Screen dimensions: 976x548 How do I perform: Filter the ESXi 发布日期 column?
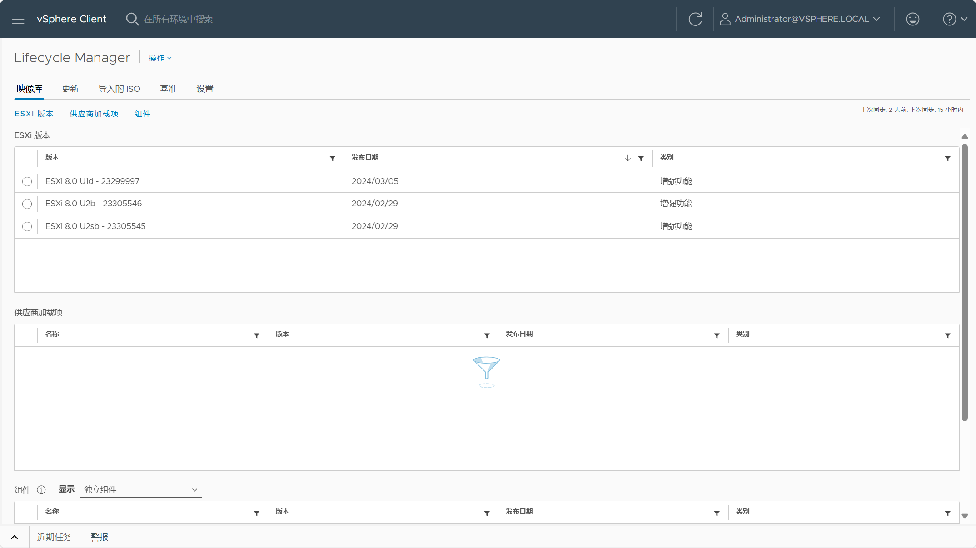point(641,158)
